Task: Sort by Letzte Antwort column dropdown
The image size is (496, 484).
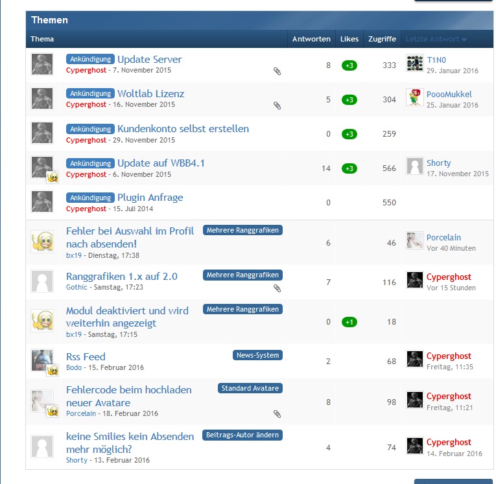Action: tap(436, 40)
